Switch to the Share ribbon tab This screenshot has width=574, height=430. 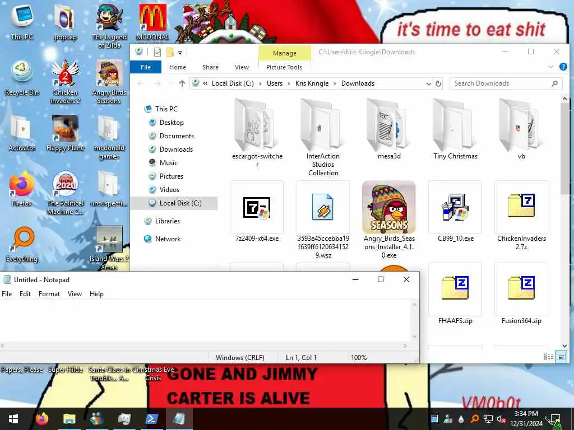pos(210,67)
